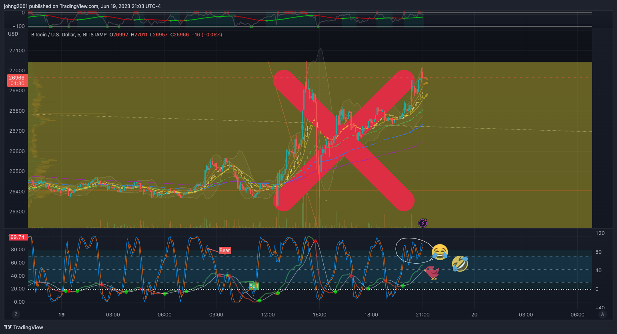Viewport: 617px width, 334px height.
Task: Click the 26600 price axis label
Action: [17, 151]
